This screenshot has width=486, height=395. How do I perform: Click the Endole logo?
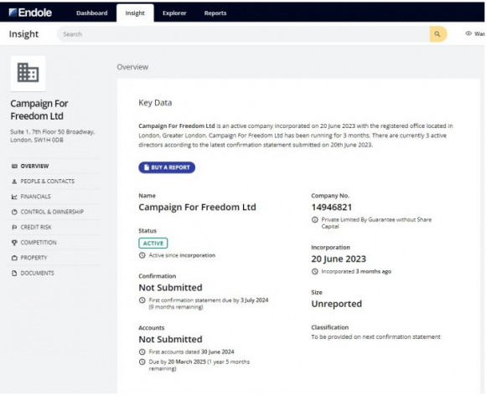[x=30, y=13]
